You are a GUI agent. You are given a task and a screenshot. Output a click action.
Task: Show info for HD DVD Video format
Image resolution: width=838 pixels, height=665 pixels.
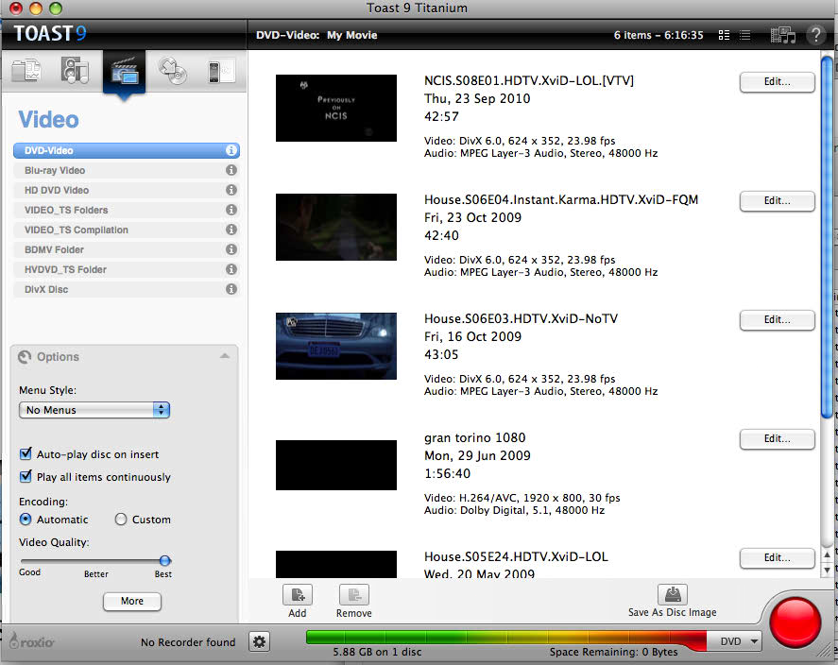231,190
